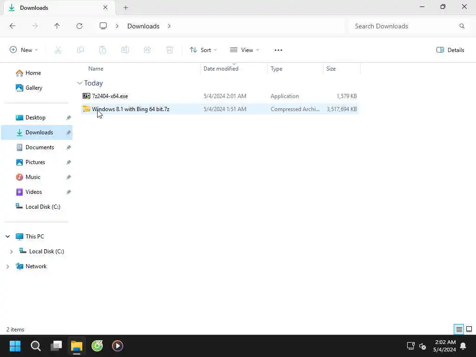Open Home in navigation pane

point(33,73)
